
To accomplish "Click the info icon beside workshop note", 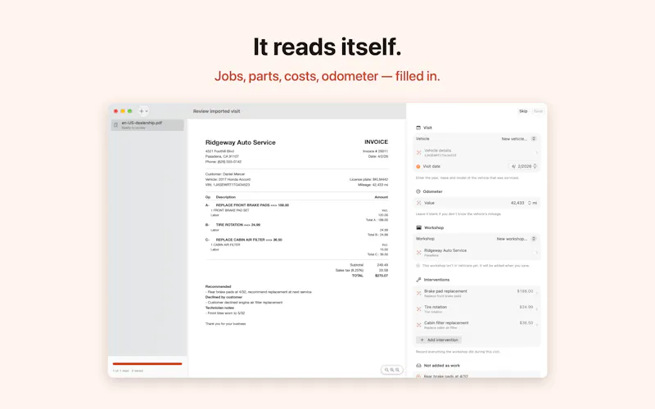I will tap(418, 265).
